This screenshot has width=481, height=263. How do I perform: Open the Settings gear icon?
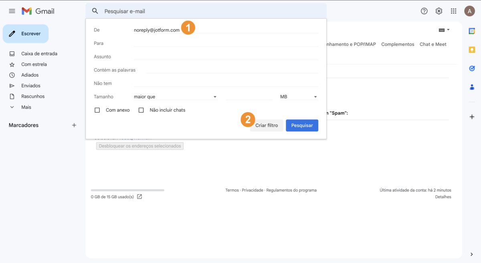439,11
